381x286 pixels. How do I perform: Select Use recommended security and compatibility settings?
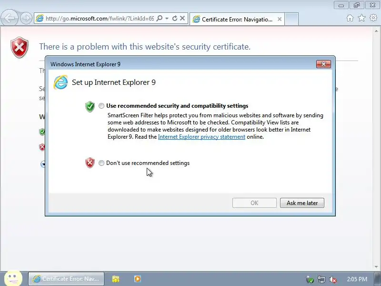coord(101,106)
